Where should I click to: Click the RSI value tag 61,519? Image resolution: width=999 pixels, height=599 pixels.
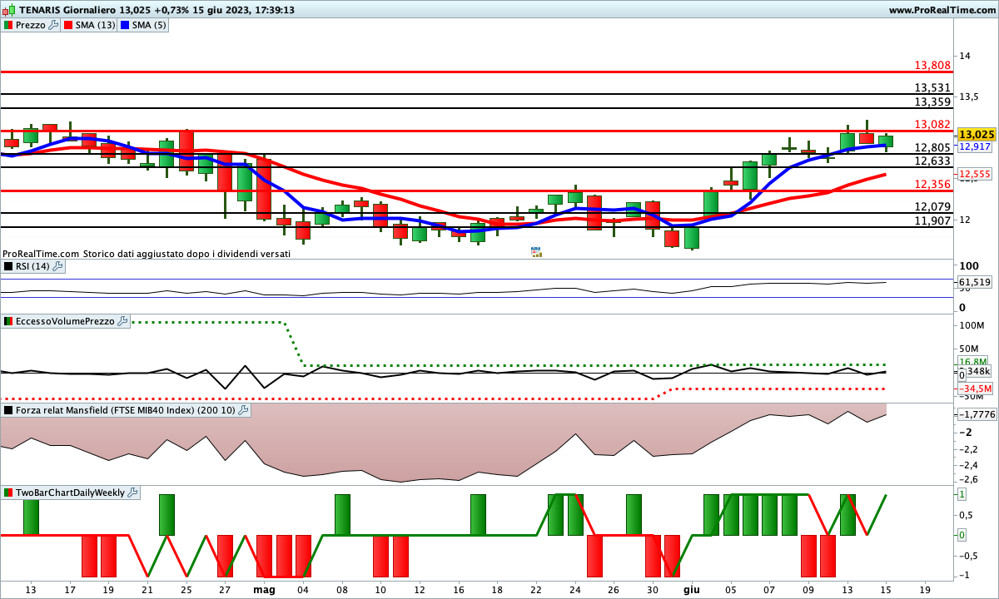[975, 283]
